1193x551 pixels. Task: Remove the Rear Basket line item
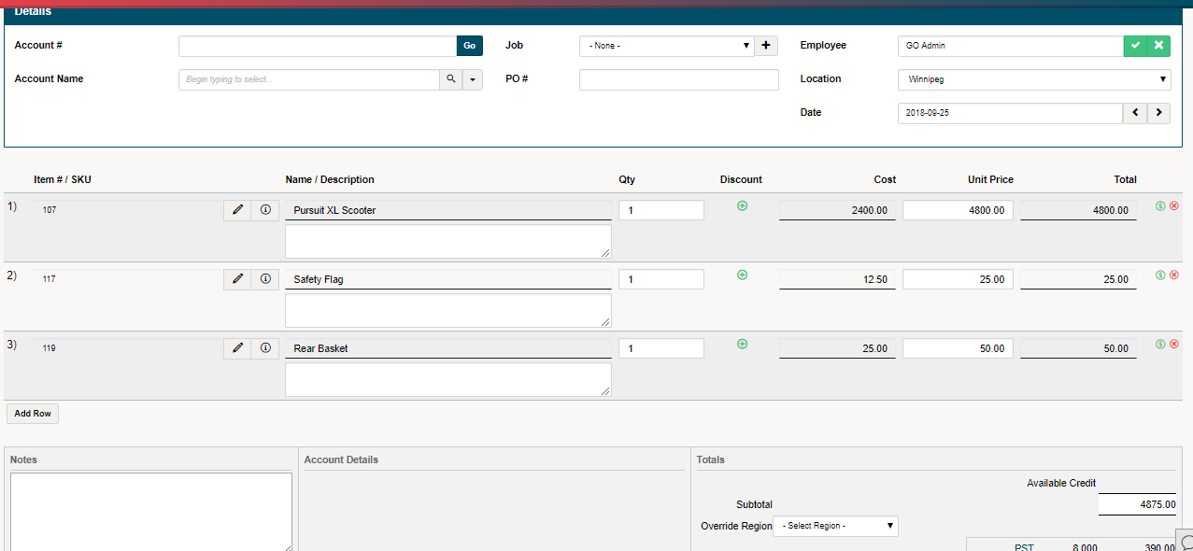(1173, 343)
